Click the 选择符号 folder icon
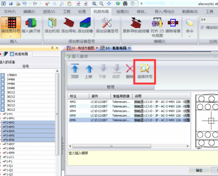This screenshot has width=218, height=176. click(145, 68)
